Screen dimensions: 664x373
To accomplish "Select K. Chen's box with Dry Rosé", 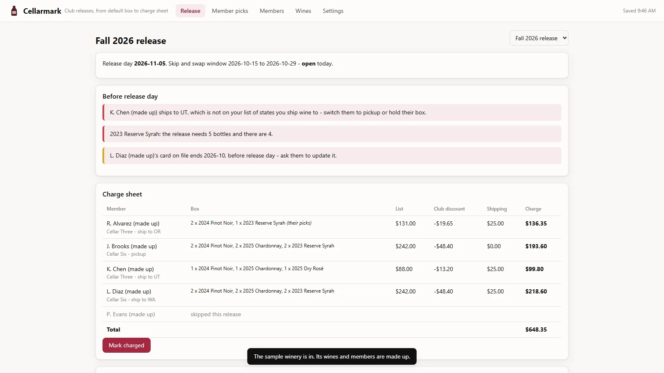I will pyautogui.click(x=257, y=269).
